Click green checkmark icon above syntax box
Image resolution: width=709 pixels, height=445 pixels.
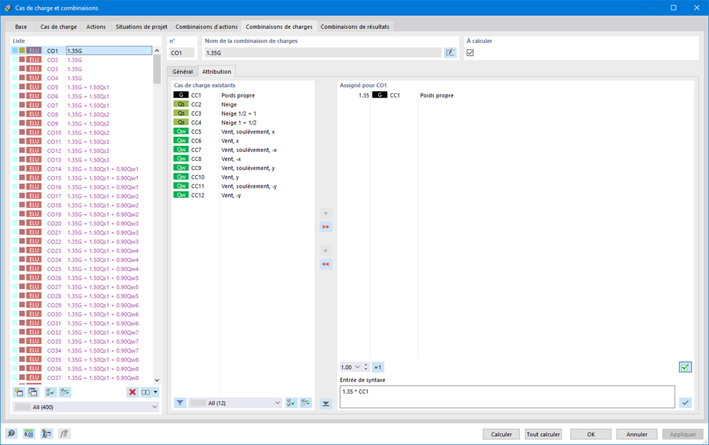[x=685, y=368]
